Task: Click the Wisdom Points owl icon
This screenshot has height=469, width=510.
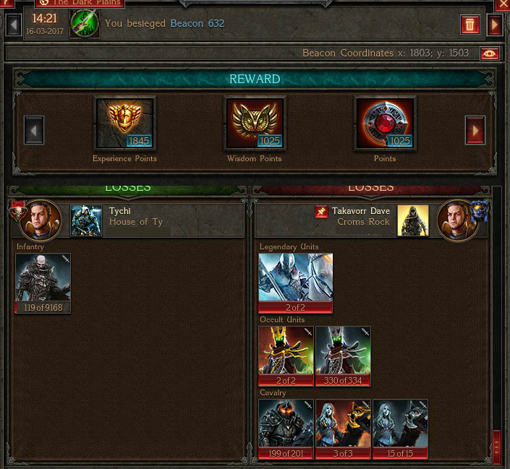Action: 255,123
